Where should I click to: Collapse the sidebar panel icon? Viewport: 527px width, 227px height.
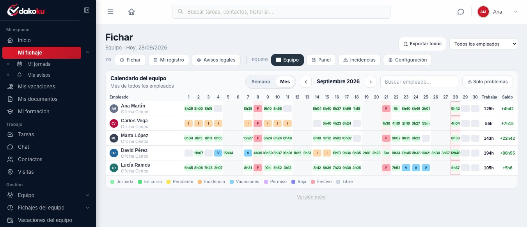coord(87,10)
